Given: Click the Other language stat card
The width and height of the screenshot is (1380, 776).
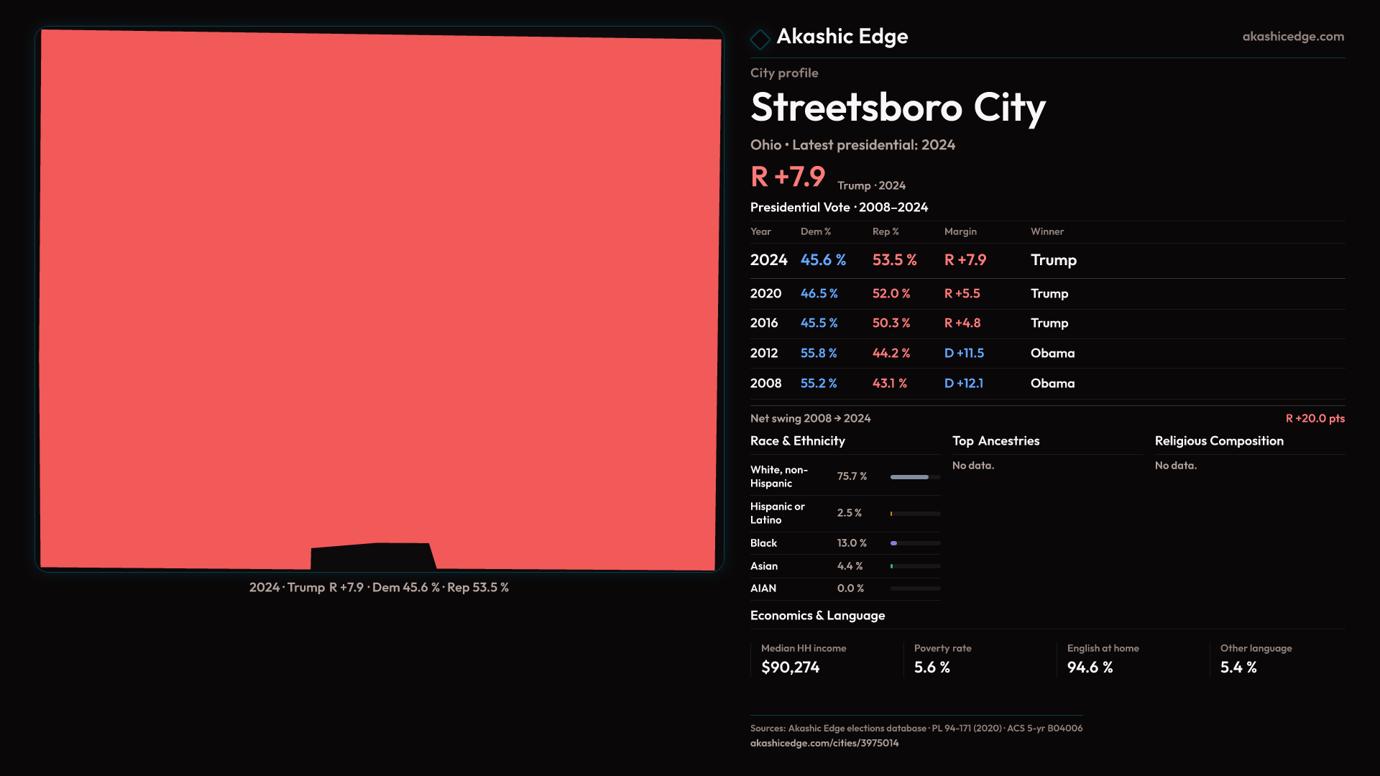Looking at the screenshot, I should (1279, 659).
